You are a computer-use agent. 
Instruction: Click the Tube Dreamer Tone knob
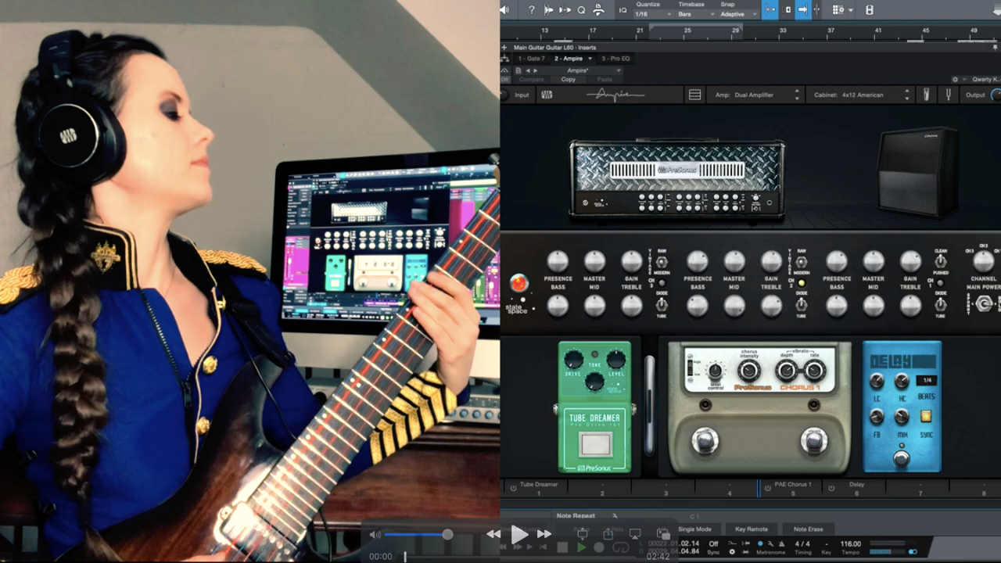[x=595, y=382]
